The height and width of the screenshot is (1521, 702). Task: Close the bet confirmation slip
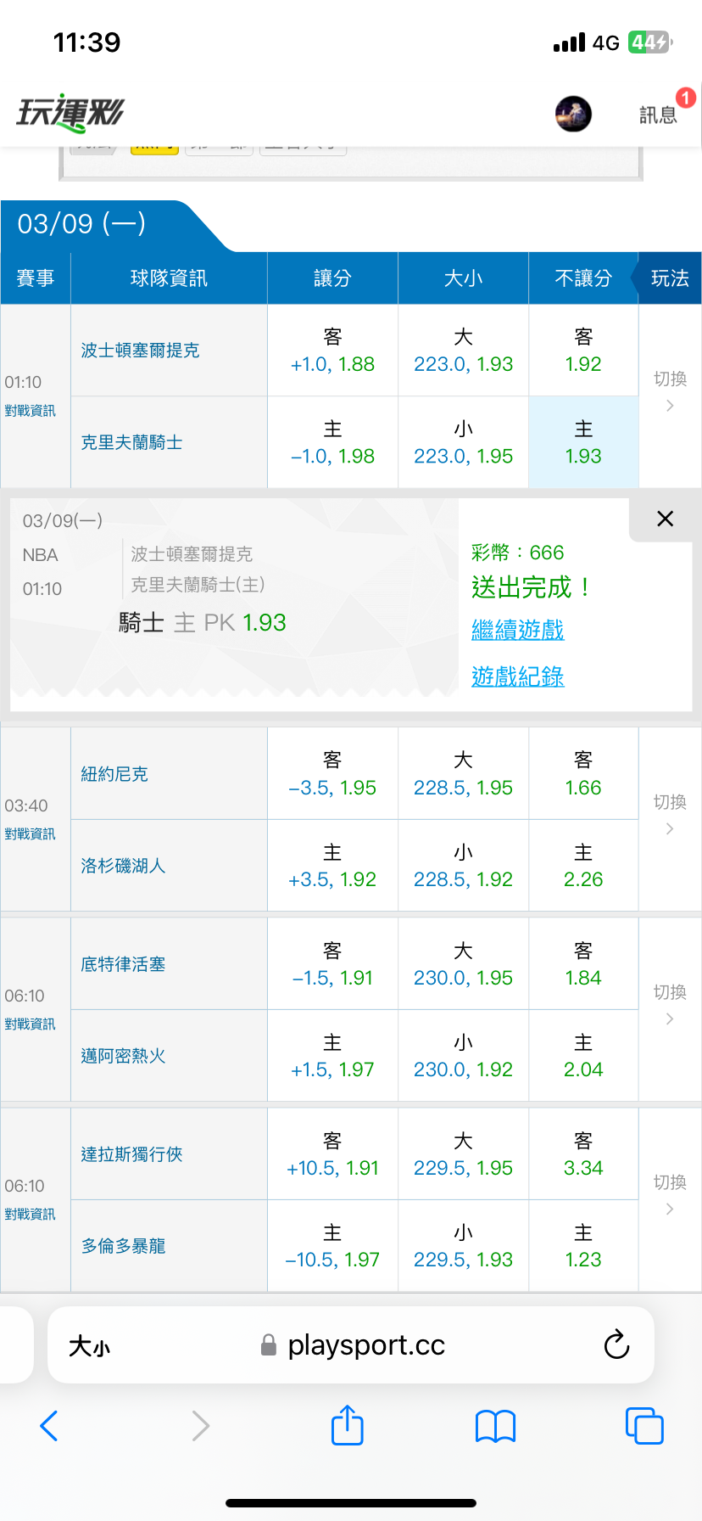point(666,519)
